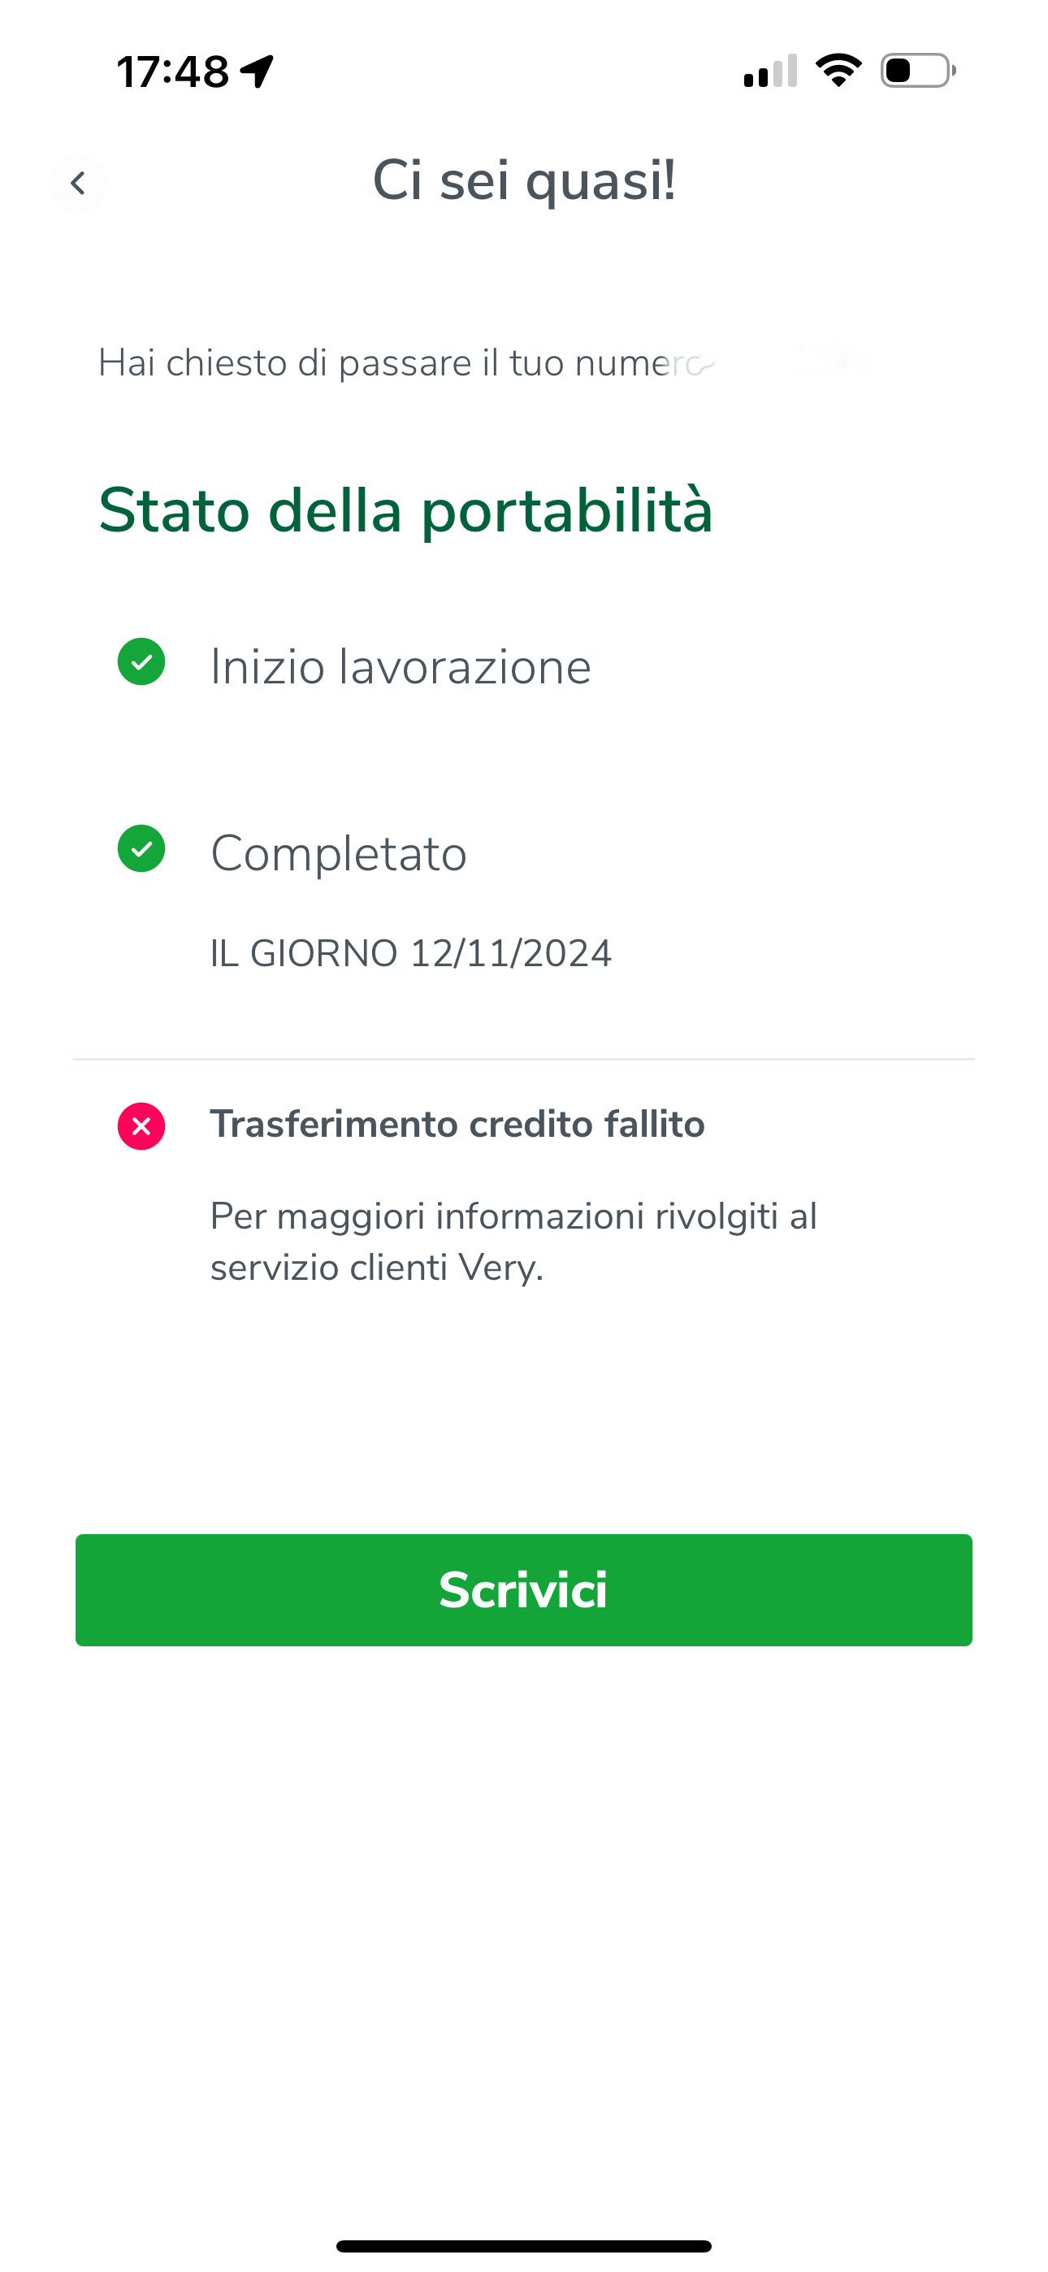Tap the Completato step label

tap(339, 854)
